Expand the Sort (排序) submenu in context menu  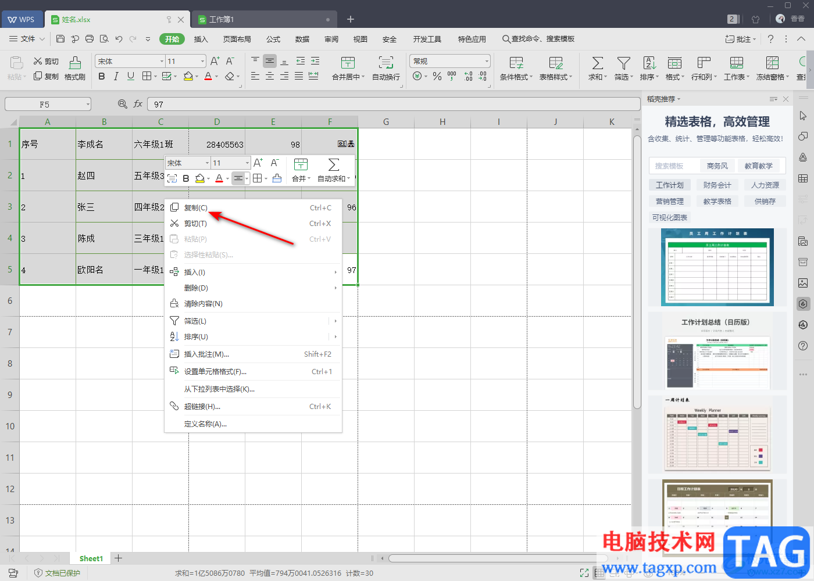(x=335, y=336)
